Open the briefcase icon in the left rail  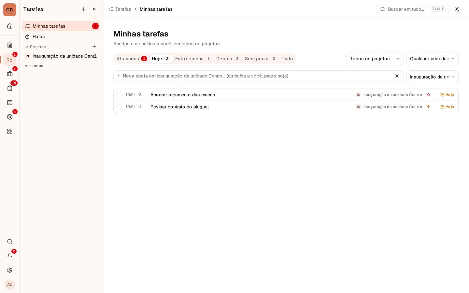click(10, 74)
